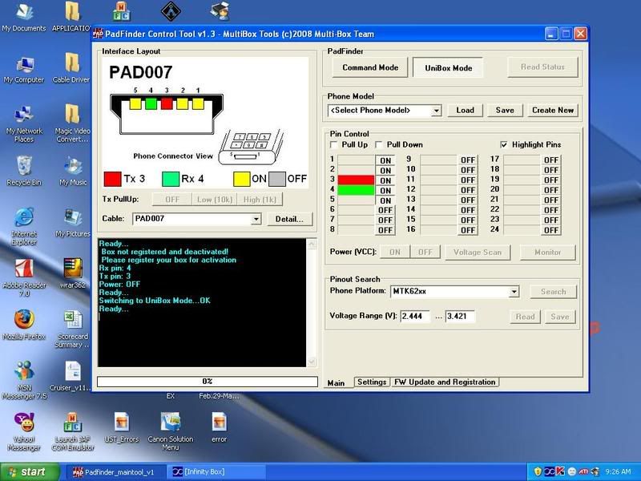Click the red K antivirus tray icon

coord(560,472)
